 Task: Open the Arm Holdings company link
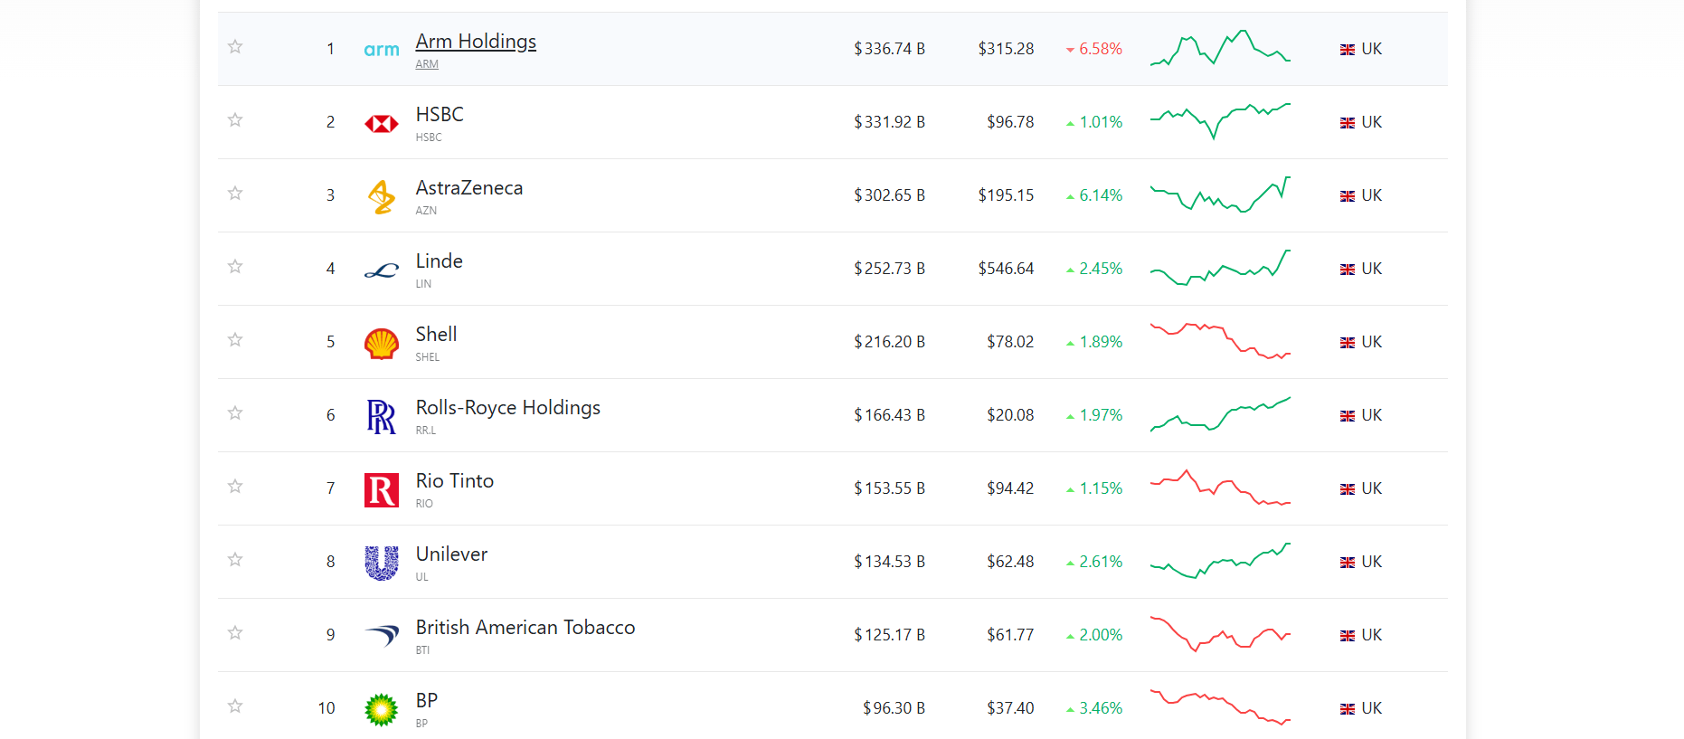(x=476, y=42)
